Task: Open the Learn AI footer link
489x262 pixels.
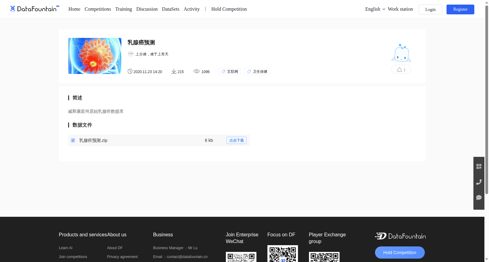Action: click(x=66, y=248)
